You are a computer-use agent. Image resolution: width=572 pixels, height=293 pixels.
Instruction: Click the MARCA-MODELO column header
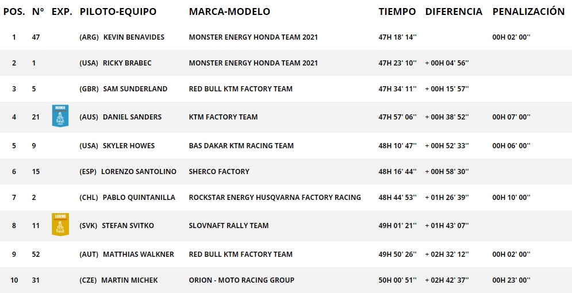[x=229, y=11]
